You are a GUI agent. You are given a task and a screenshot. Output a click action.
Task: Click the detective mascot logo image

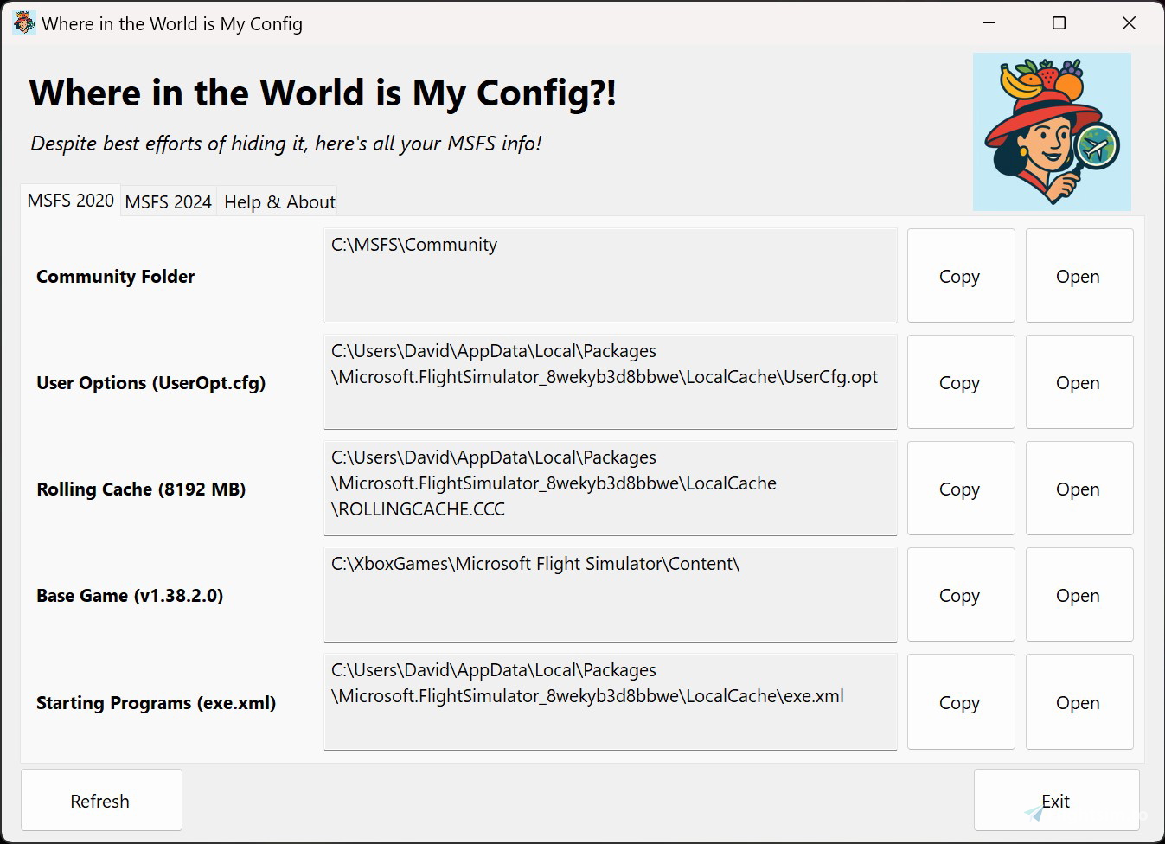[1052, 131]
